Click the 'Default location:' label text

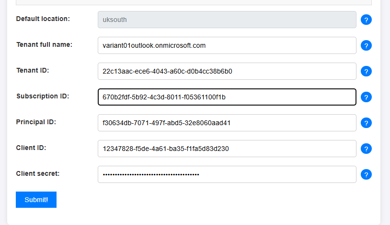point(43,19)
